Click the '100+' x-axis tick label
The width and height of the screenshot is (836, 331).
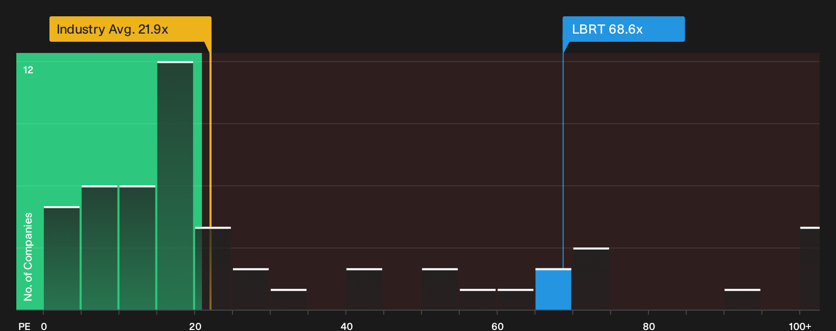click(x=800, y=326)
